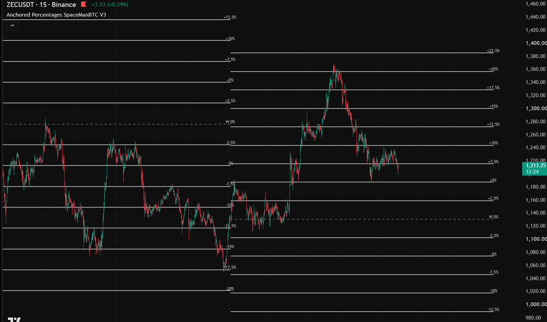Click 1,320.00 on the price axis
This screenshot has height=322, width=547.
(x=536, y=95)
